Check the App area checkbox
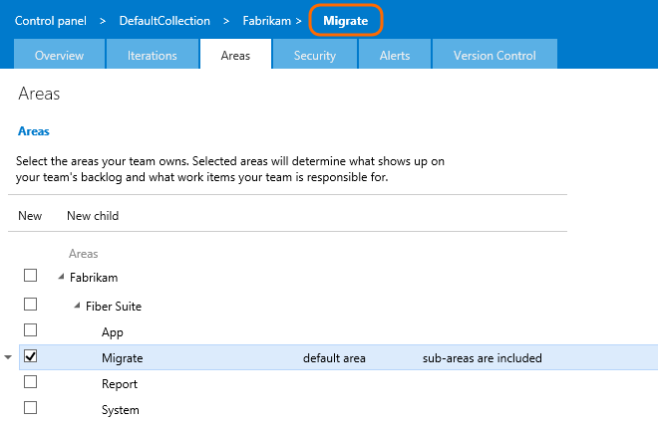Viewport: 658px width, 422px height. pyautogui.click(x=30, y=329)
